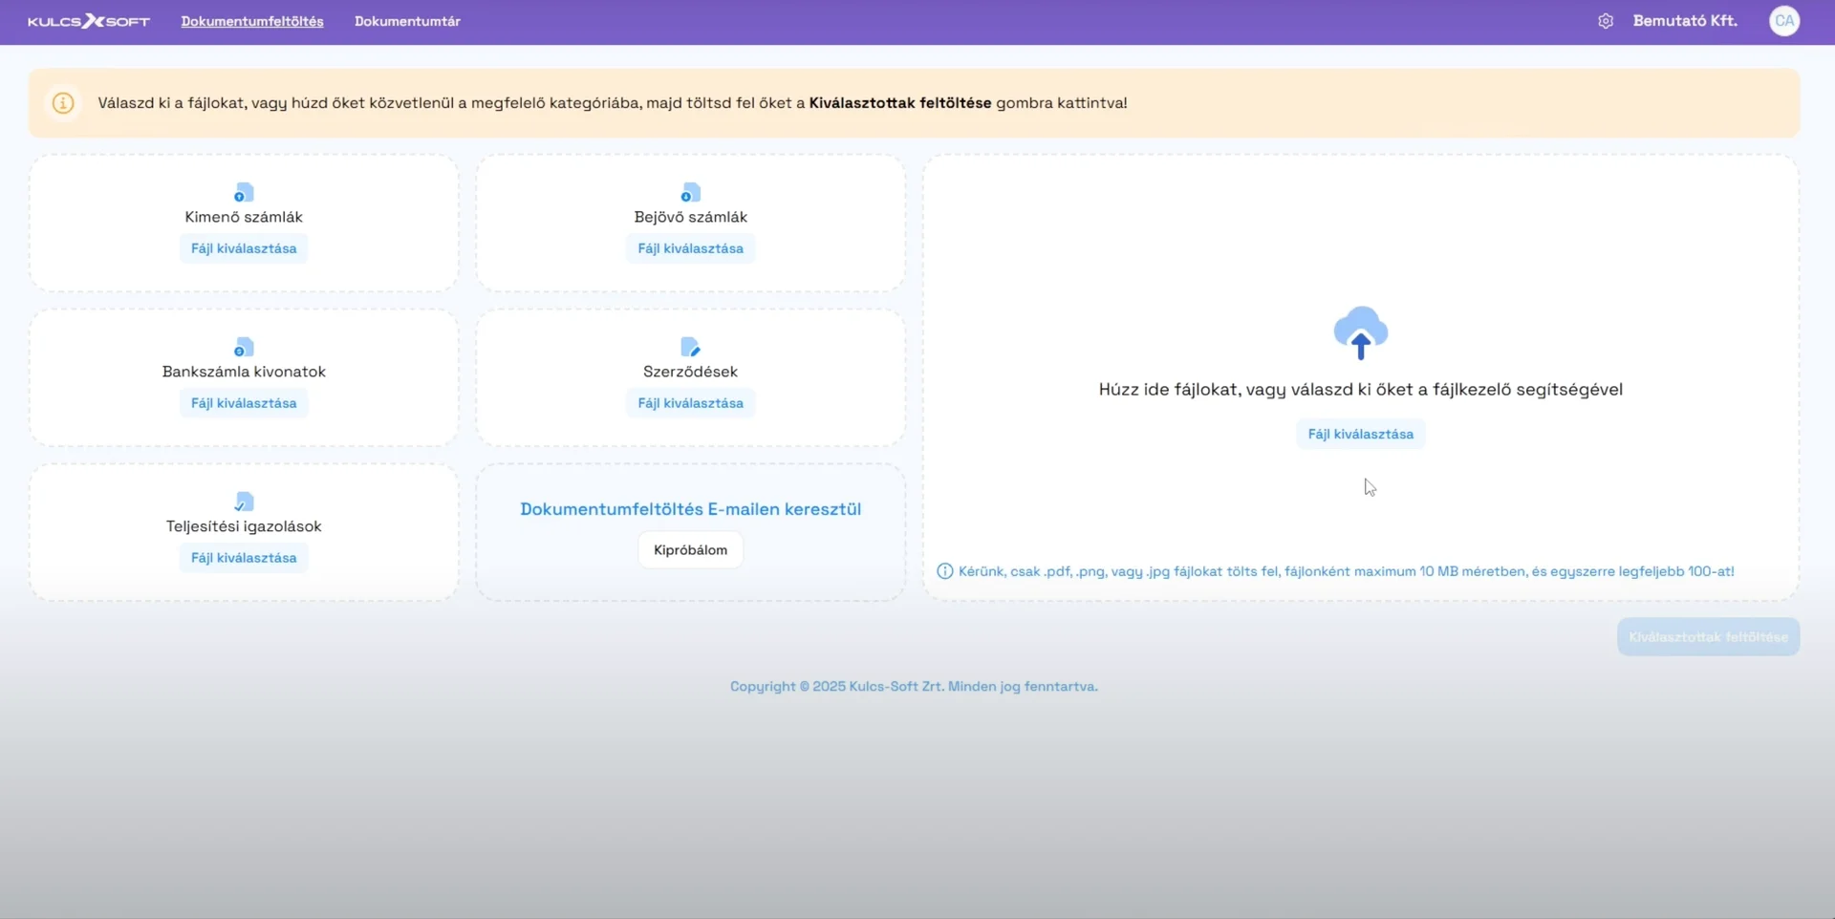This screenshot has width=1835, height=919.
Task: Click the info icon in the yellow banner
Action: pyautogui.click(x=63, y=103)
